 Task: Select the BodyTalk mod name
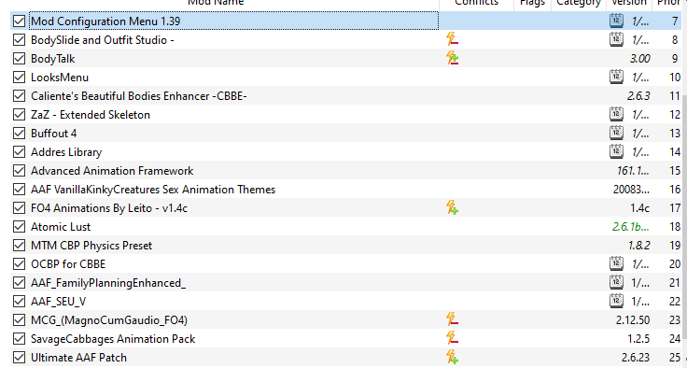pyautogui.click(x=53, y=59)
